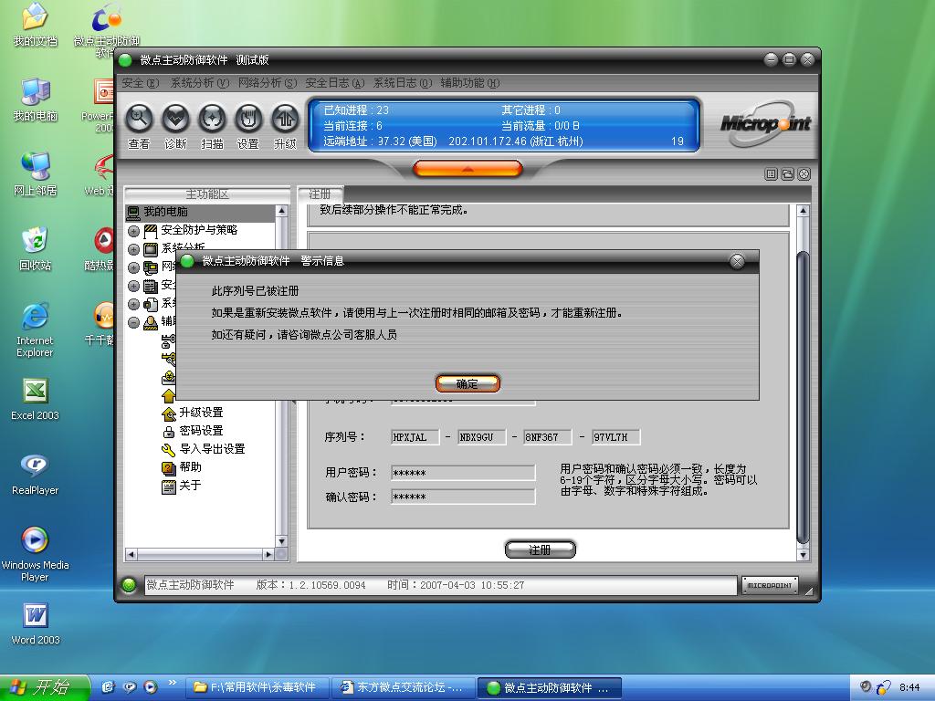Click the fourth serial field 97VL7H

coord(616,437)
